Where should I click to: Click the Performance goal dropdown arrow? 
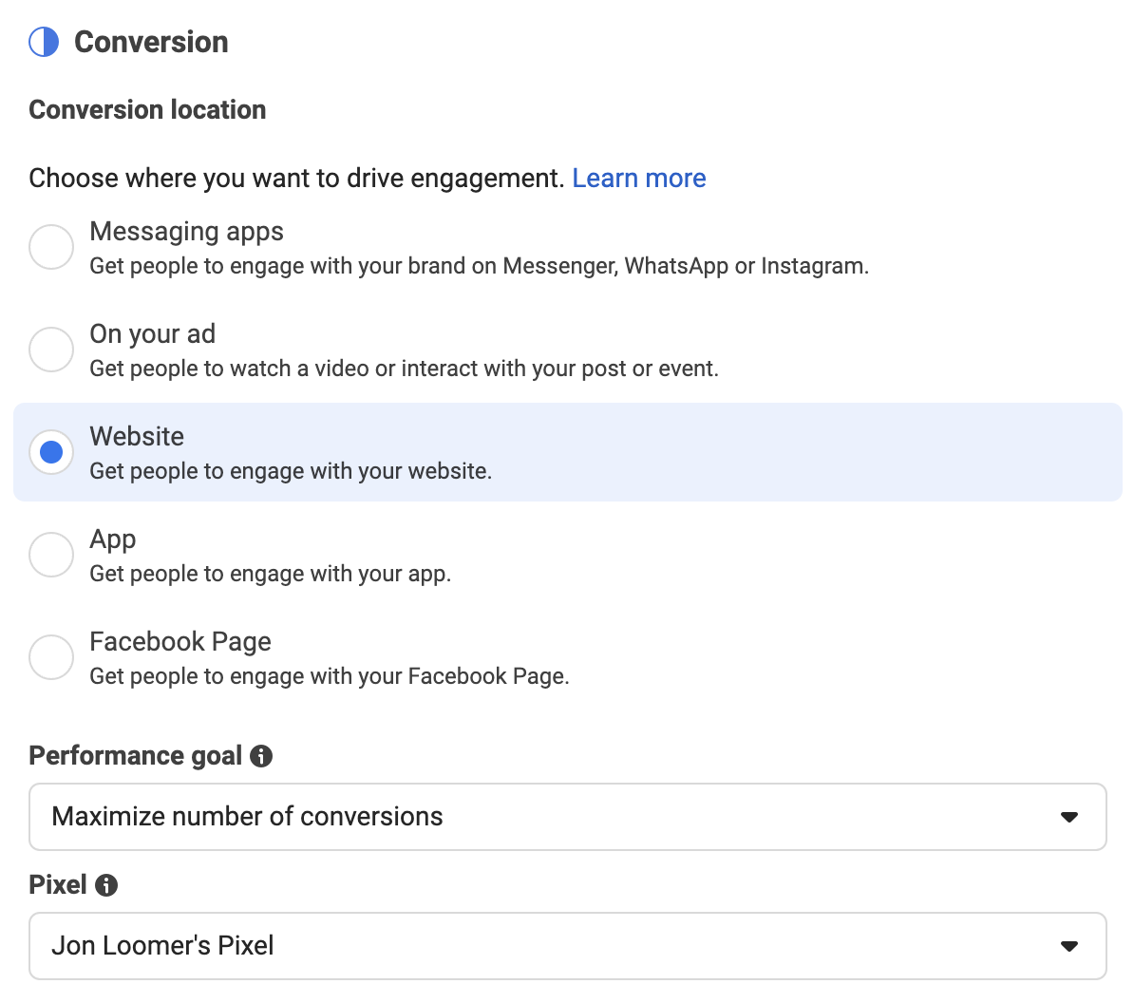click(1068, 817)
